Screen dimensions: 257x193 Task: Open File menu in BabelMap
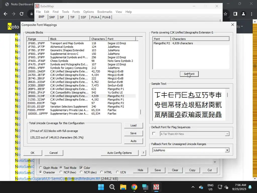click(38, 12)
